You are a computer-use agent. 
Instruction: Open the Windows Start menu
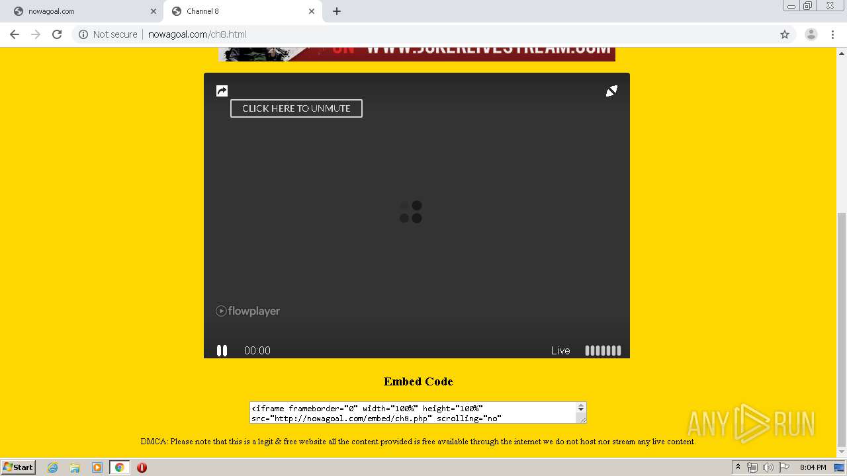[19, 467]
